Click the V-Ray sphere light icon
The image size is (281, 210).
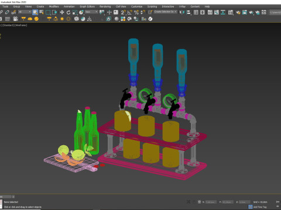pyautogui.click(x=36, y=19)
